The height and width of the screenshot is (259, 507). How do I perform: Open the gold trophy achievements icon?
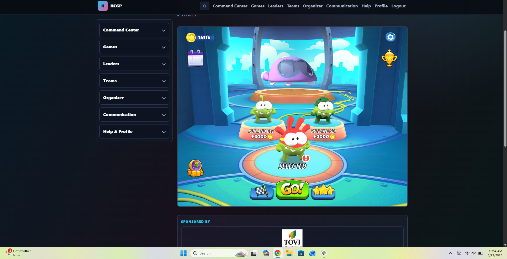tap(389, 58)
